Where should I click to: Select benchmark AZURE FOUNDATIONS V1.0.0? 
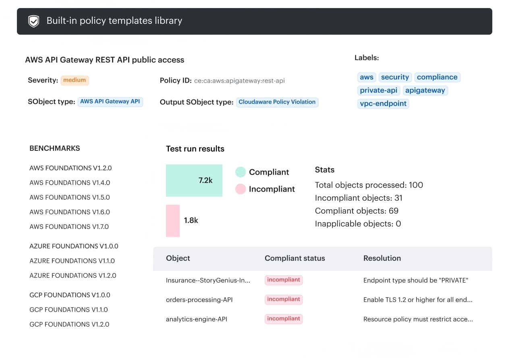tap(74, 246)
